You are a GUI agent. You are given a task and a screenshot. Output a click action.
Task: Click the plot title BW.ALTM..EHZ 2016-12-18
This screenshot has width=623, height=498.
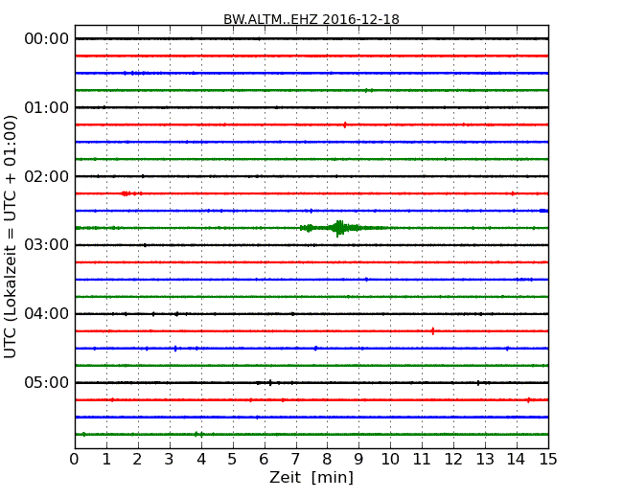click(x=311, y=19)
